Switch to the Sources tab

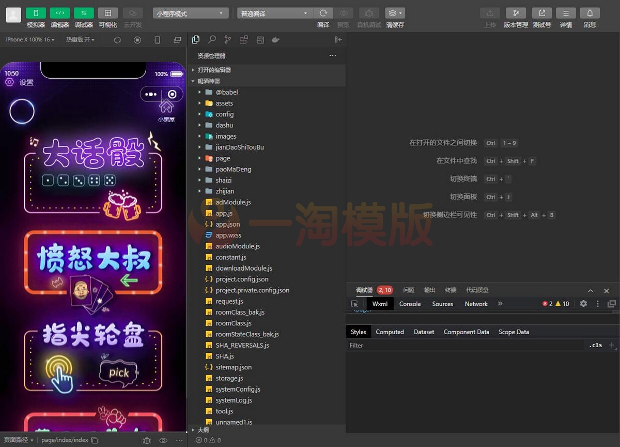pos(442,304)
